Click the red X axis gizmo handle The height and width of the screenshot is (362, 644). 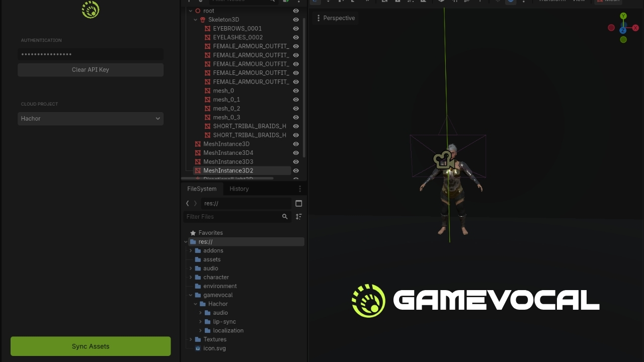pyautogui.click(x=635, y=28)
